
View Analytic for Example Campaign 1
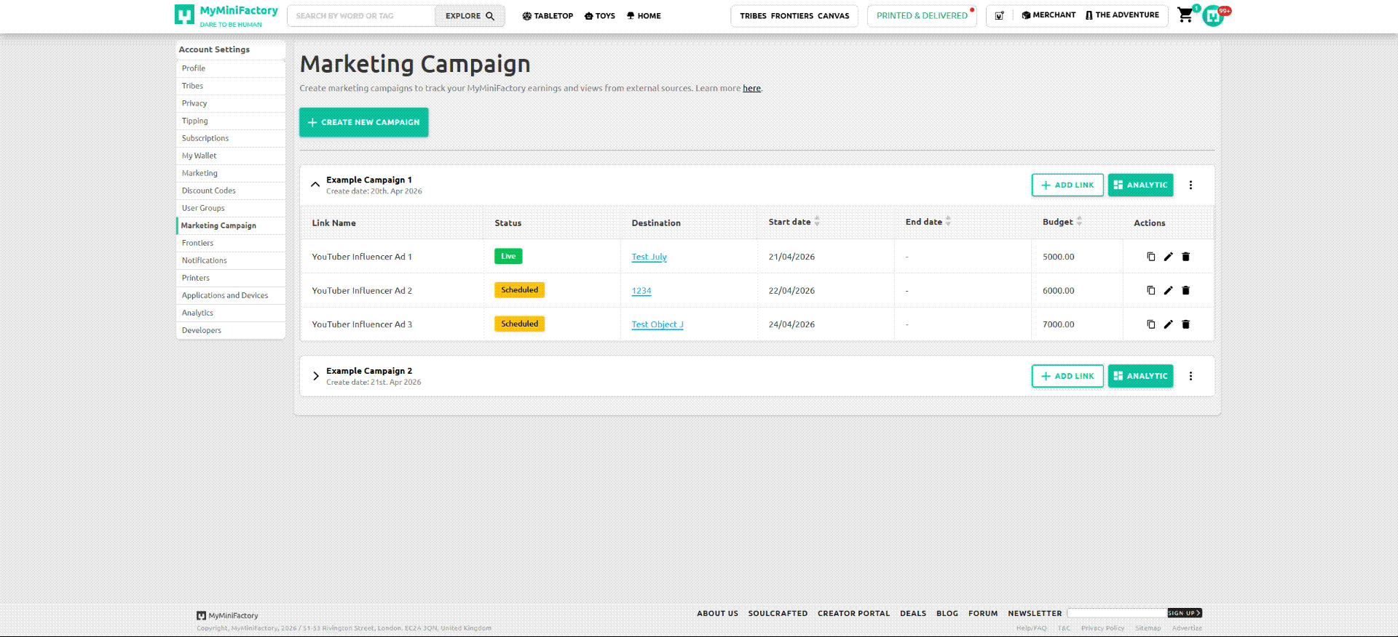point(1140,185)
